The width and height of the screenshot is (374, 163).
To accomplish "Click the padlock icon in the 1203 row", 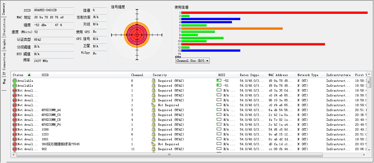I will click(x=154, y=134).
